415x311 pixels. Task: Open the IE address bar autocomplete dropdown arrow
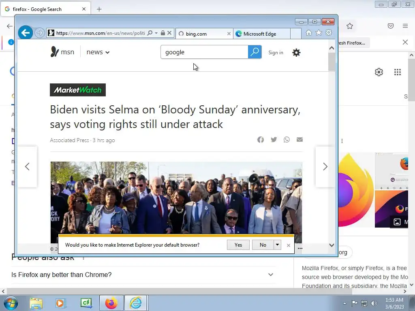coord(156,33)
